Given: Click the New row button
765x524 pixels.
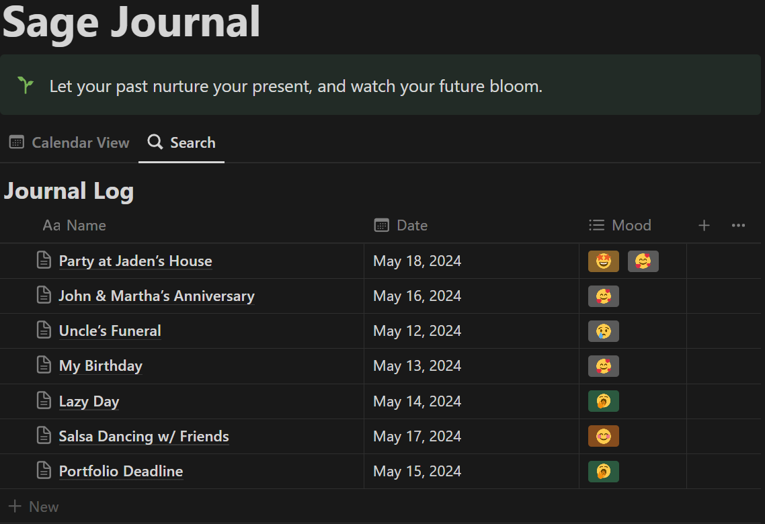Looking at the screenshot, I should pyautogui.click(x=34, y=507).
